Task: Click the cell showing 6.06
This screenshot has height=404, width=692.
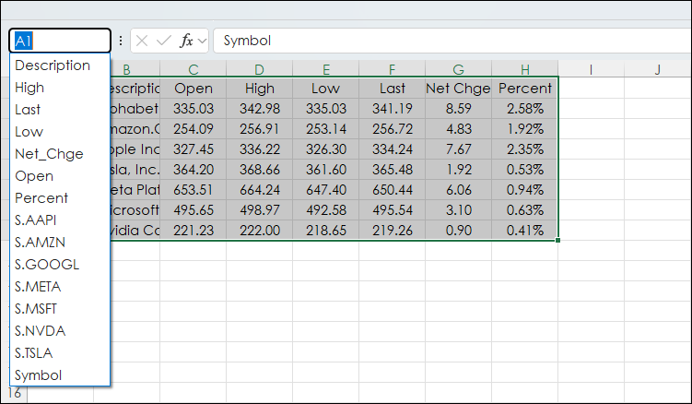Action: tap(459, 190)
